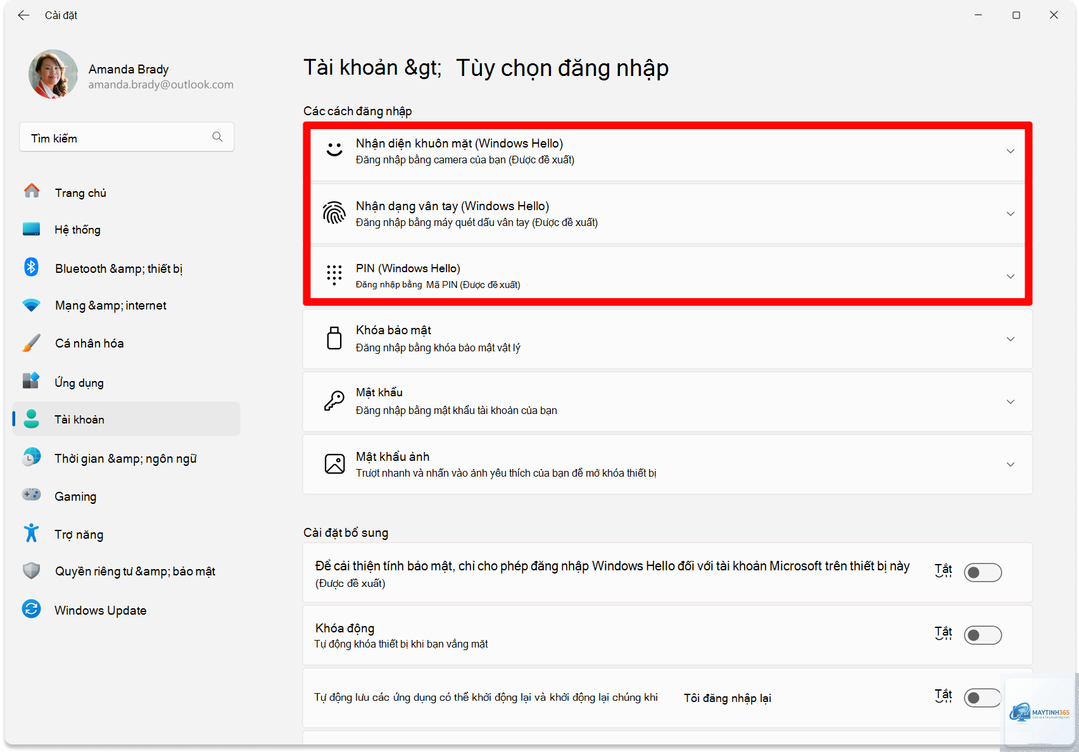Click the Cài đặt bổ sung heading
This screenshot has height=752, width=1079.
coord(346,532)
